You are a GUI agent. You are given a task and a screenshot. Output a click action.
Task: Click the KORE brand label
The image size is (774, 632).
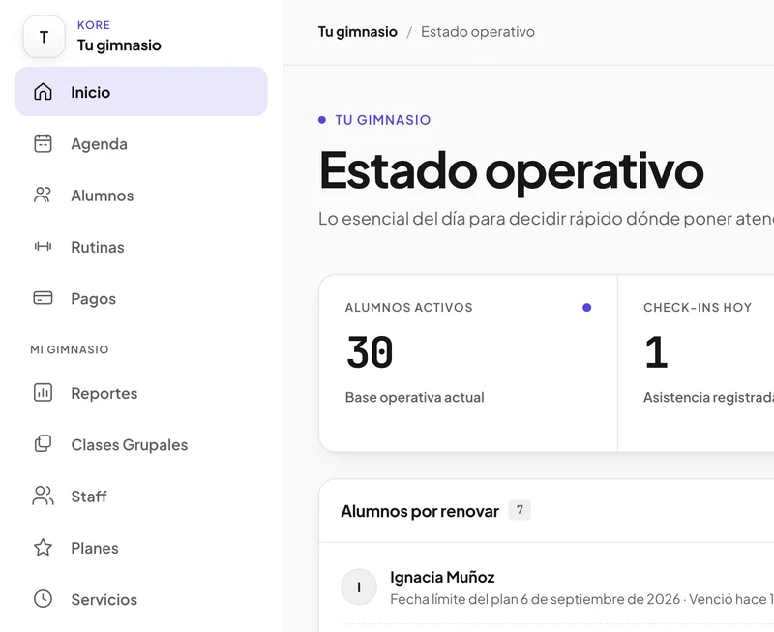click(x=94, y=25)
